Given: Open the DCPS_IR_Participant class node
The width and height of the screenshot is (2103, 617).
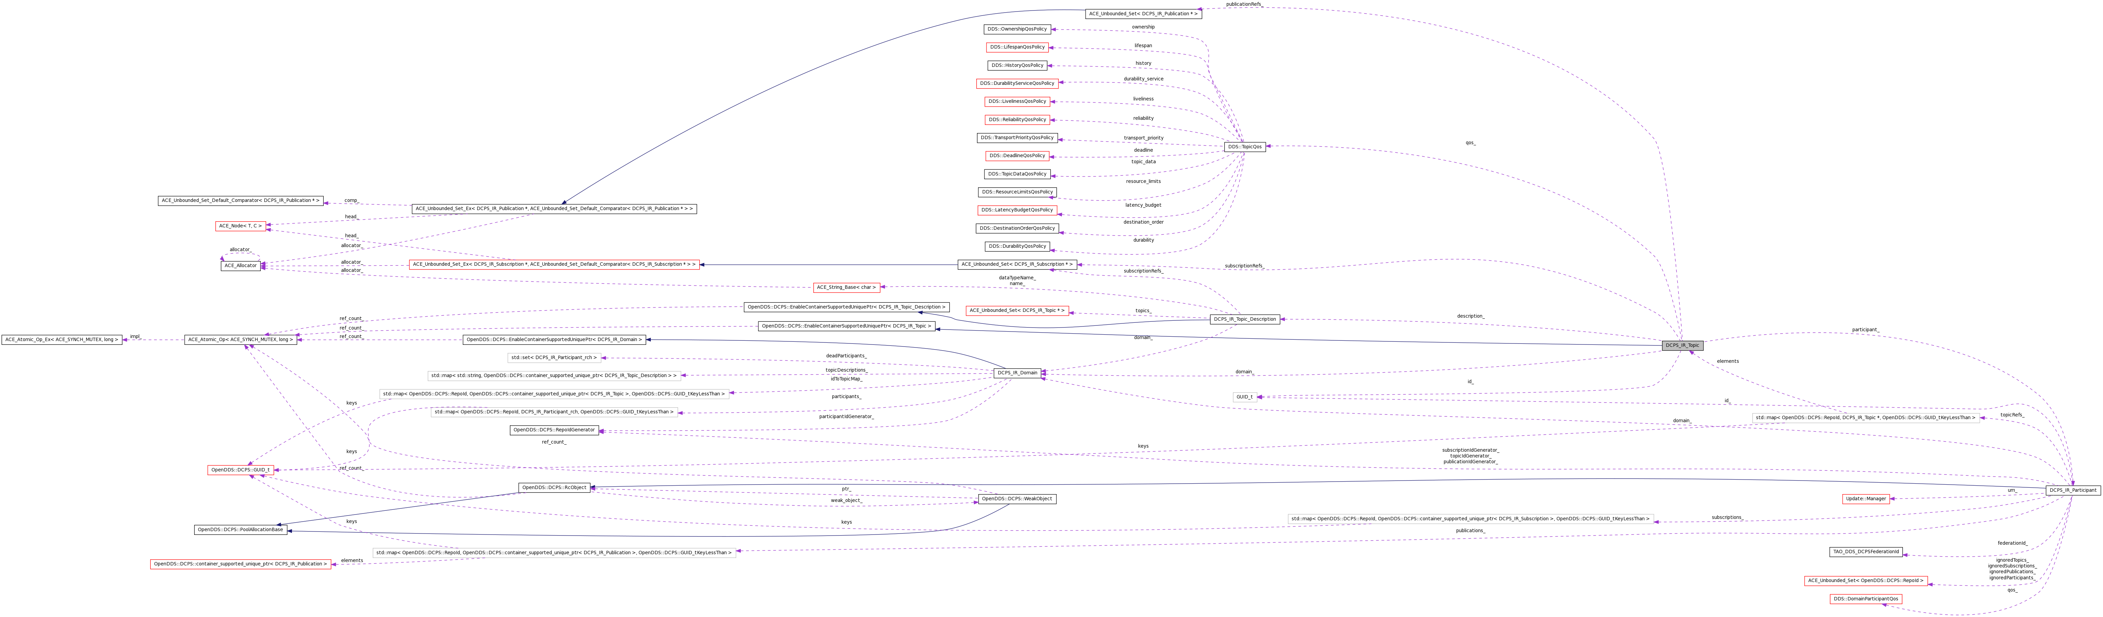Looking at the screenshot, I should click(2073, 490).
